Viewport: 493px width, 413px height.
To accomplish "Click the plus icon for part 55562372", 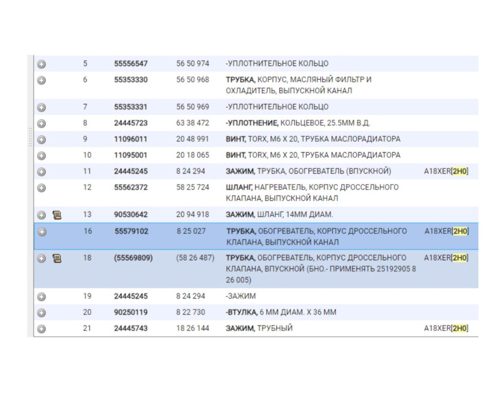I will pyautogui.click(x=42, y=188).
